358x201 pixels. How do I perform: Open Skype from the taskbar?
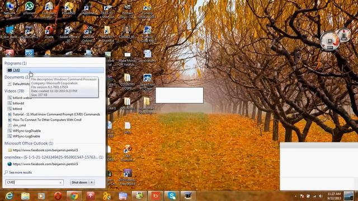172,196
